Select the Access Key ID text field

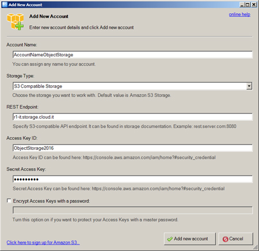click(x=132, y=148)
